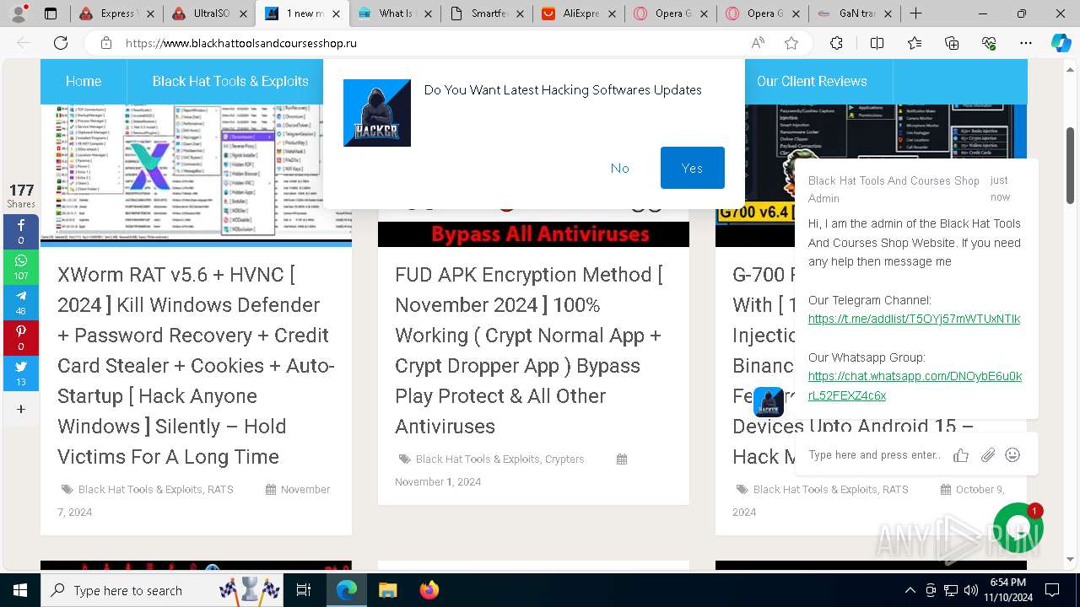Attach a file with paperclip icon
The height and width of the screenshot is (607, 1080).
pos(987,455)
